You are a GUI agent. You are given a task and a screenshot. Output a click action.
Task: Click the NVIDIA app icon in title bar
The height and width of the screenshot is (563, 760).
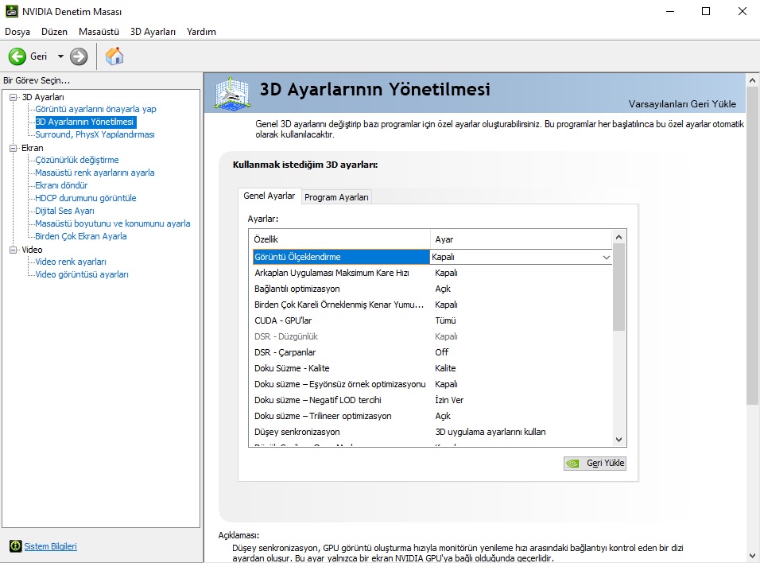12,11
